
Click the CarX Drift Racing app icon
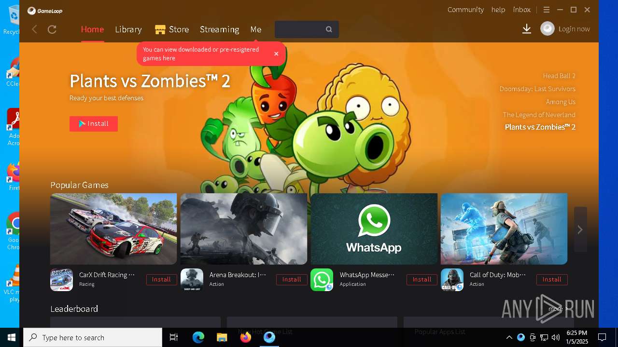61,280
